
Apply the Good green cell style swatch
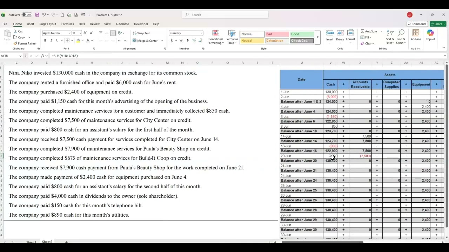(x=302, y=34)
